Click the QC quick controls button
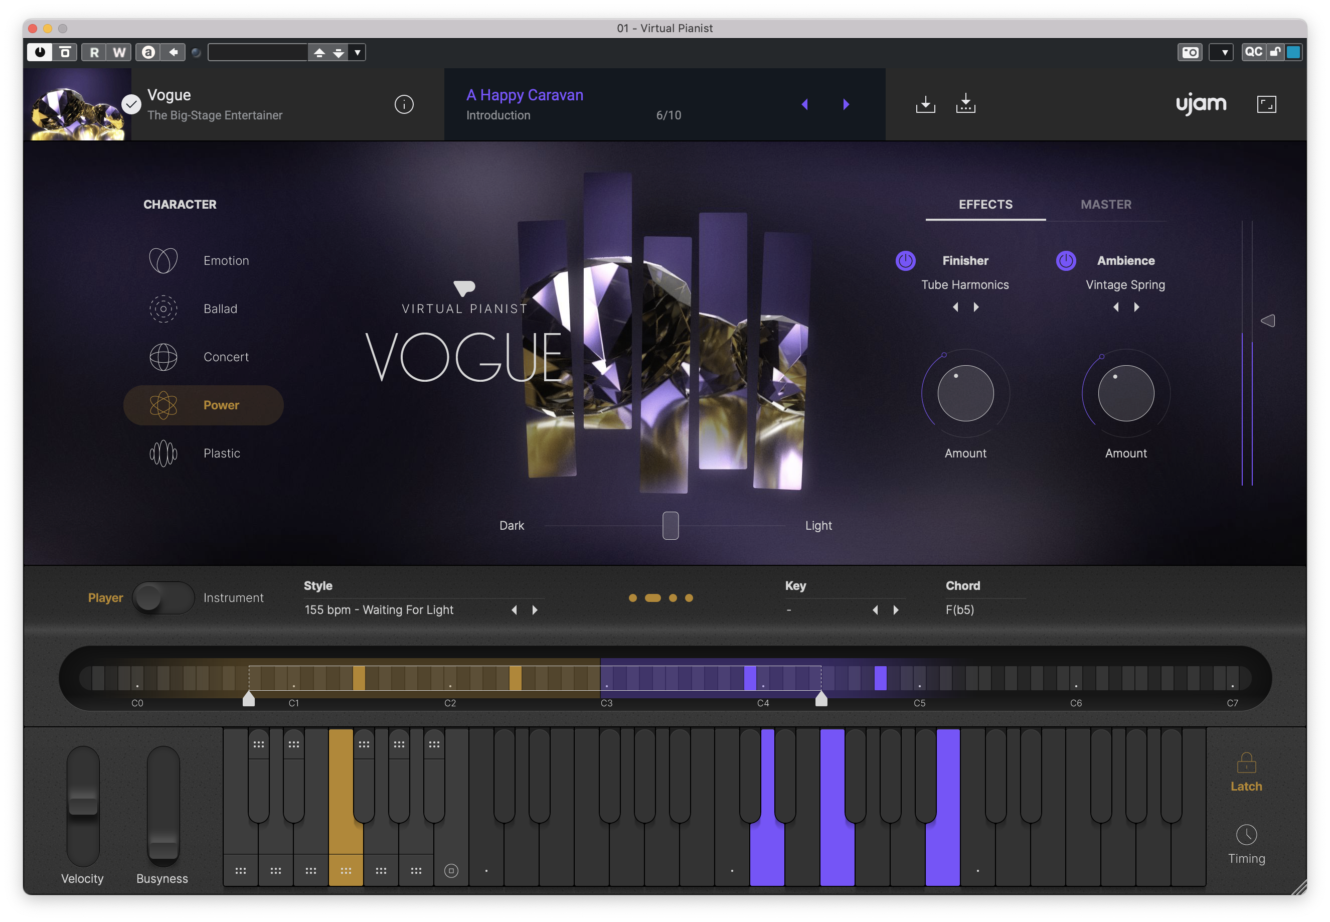The width and height of the screenshot is (1330, 922). pyautogui.click(x=1253, y=52)
